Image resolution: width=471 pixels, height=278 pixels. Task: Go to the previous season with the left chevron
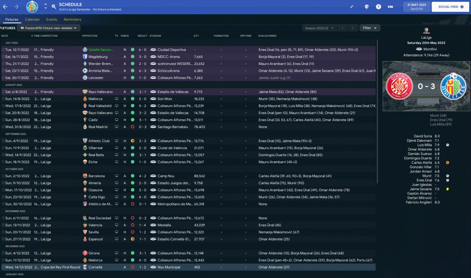point(342,28)
